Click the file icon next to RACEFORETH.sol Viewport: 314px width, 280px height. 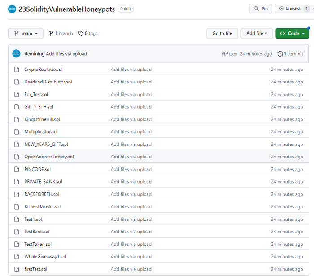17,194
